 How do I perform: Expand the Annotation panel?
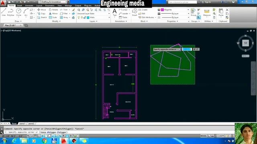121,21
